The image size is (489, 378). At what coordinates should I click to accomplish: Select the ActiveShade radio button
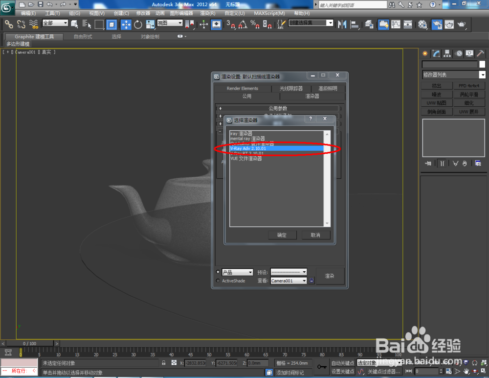[x=218, y=281]
